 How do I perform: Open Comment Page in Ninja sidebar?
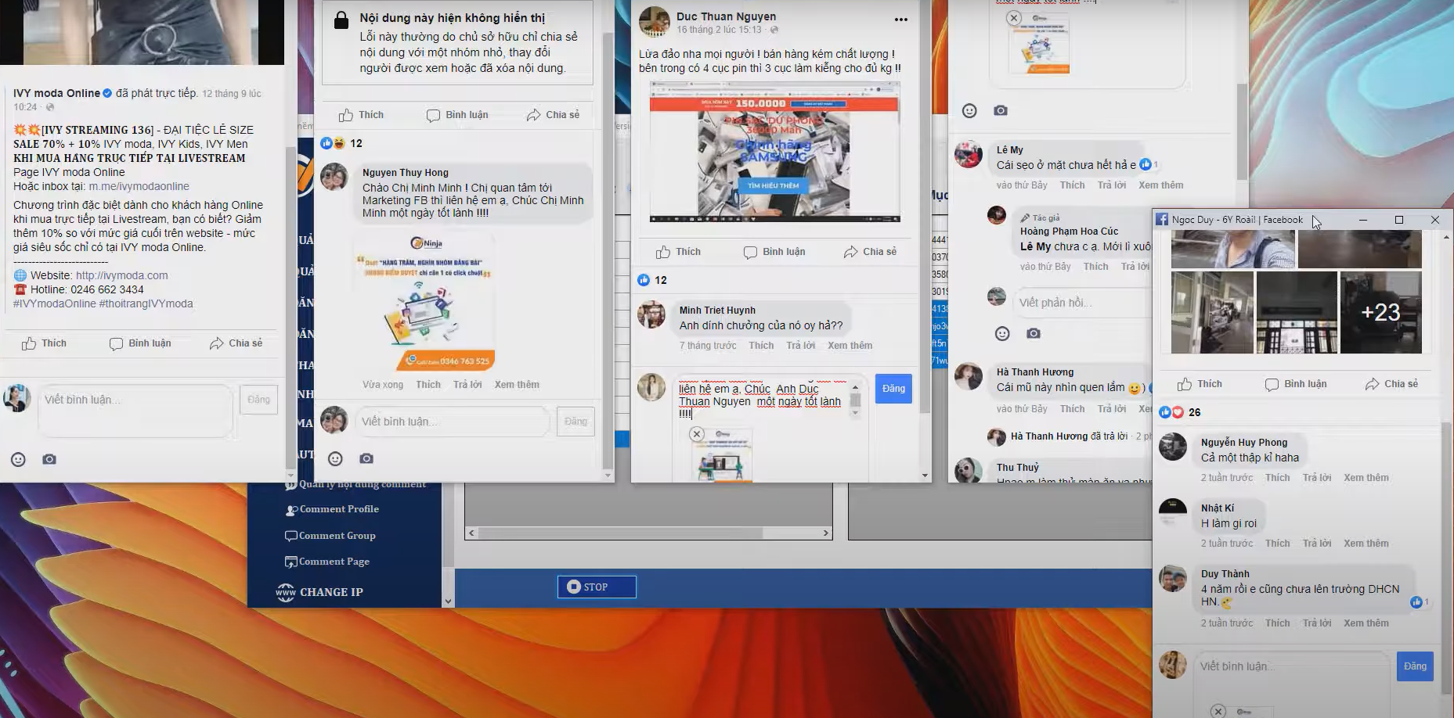pyautogui.click(x=327, y=562)
